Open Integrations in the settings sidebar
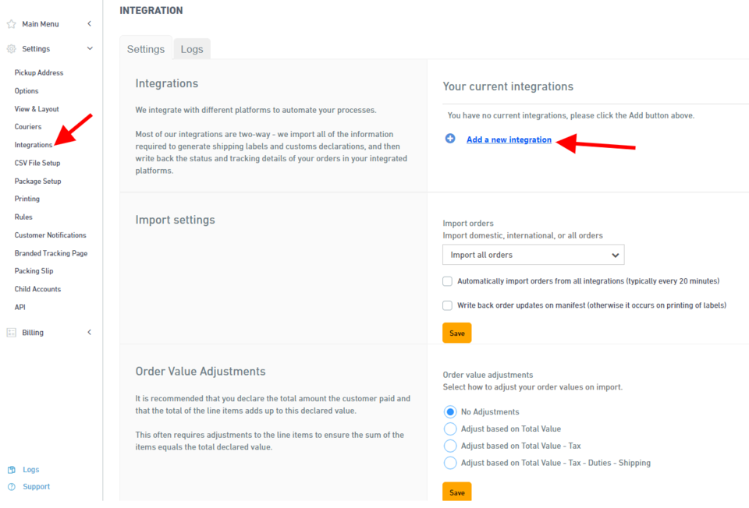Image resolution: width=749 pixels, height=508 pixels. point(34,145)
